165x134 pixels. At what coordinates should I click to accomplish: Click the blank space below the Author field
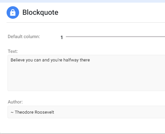86,125
